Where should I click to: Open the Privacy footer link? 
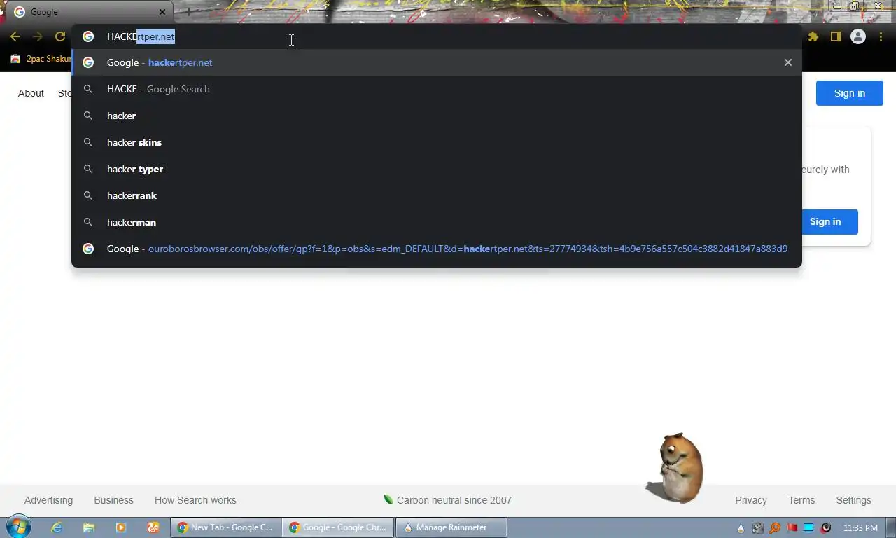(751, 500)
